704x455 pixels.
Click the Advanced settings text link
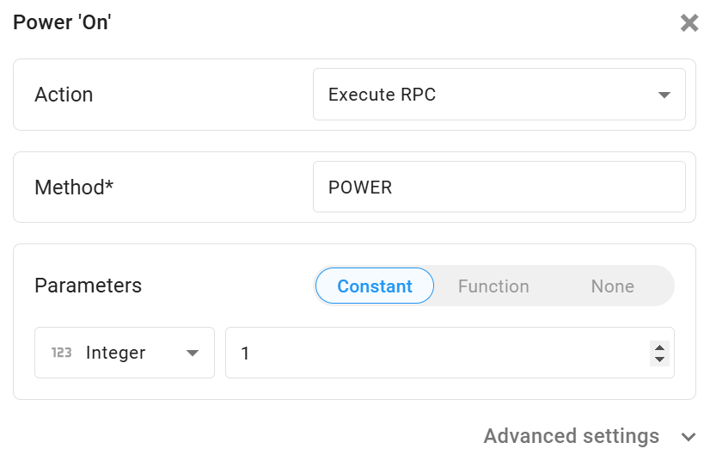[x=571, y=436]
